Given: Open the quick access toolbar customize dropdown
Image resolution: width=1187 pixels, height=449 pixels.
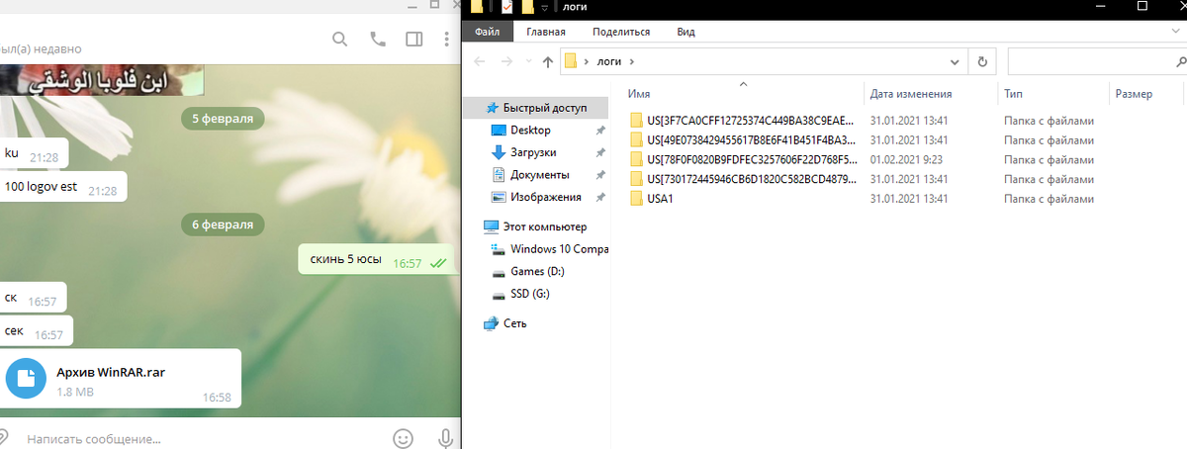Looking at the screenshot, I should pyautogui.click(x=545, y=8).
